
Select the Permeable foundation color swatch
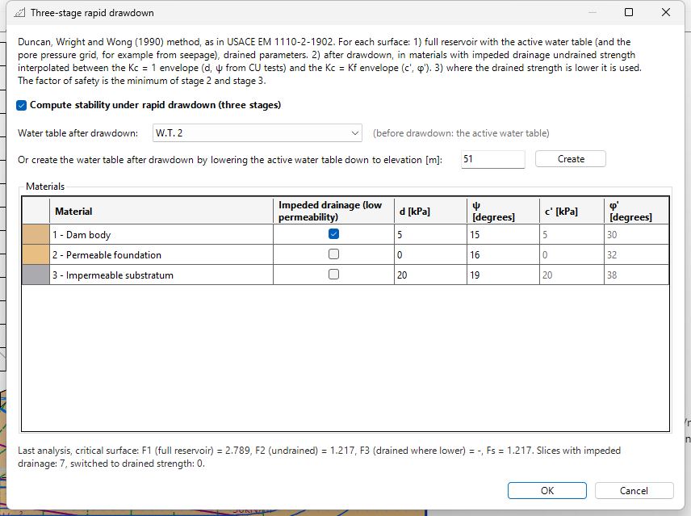click(36, 254)
